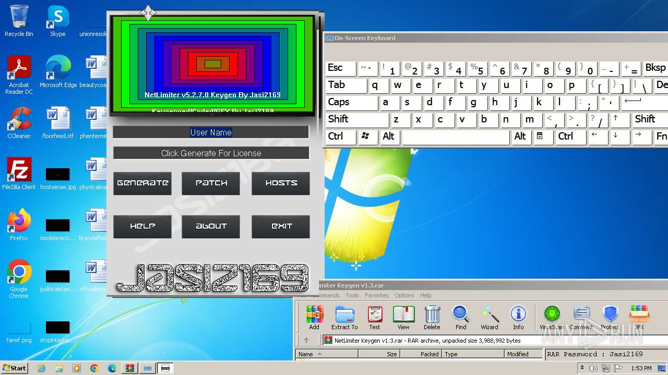668x375 pixels.
Task: Open floorfeed.rtf document on desktop
Action: 58,123
